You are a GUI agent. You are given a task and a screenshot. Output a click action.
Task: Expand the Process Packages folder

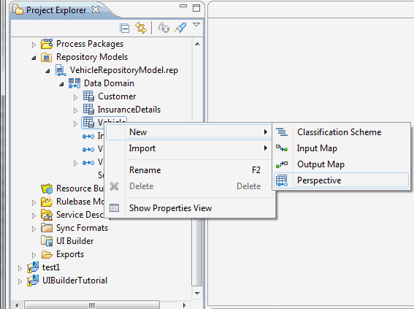34,45
